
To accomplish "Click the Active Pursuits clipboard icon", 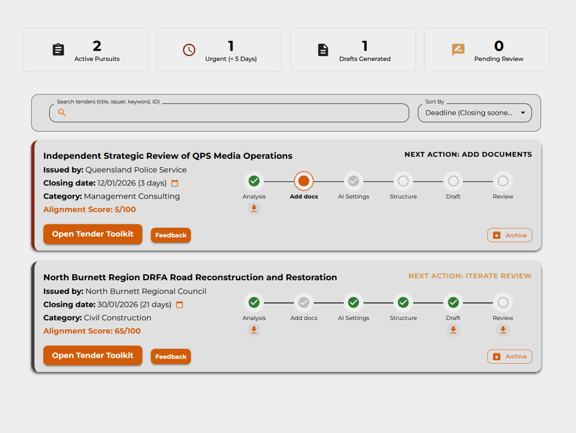I will click(58, 50).
